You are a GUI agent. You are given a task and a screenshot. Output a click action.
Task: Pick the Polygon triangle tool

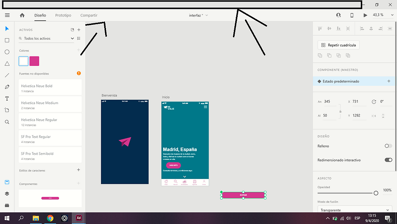coord(7,63)
